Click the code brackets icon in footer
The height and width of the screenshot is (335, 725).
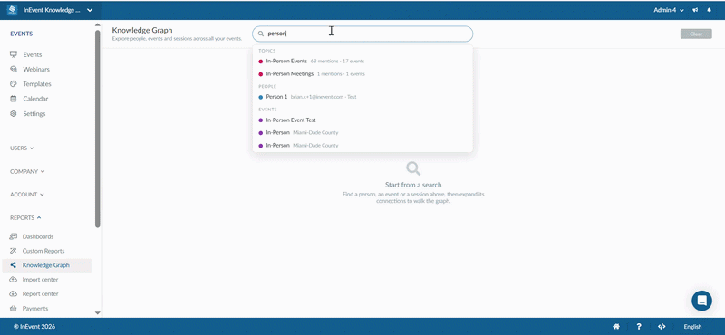point(662,327)
